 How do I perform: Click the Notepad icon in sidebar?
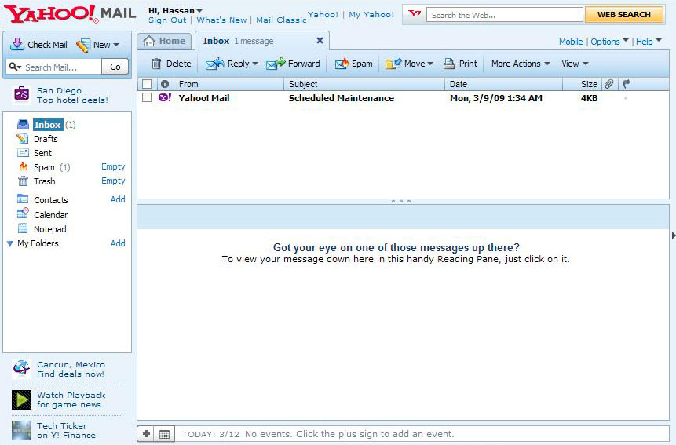tap(23, 228)
